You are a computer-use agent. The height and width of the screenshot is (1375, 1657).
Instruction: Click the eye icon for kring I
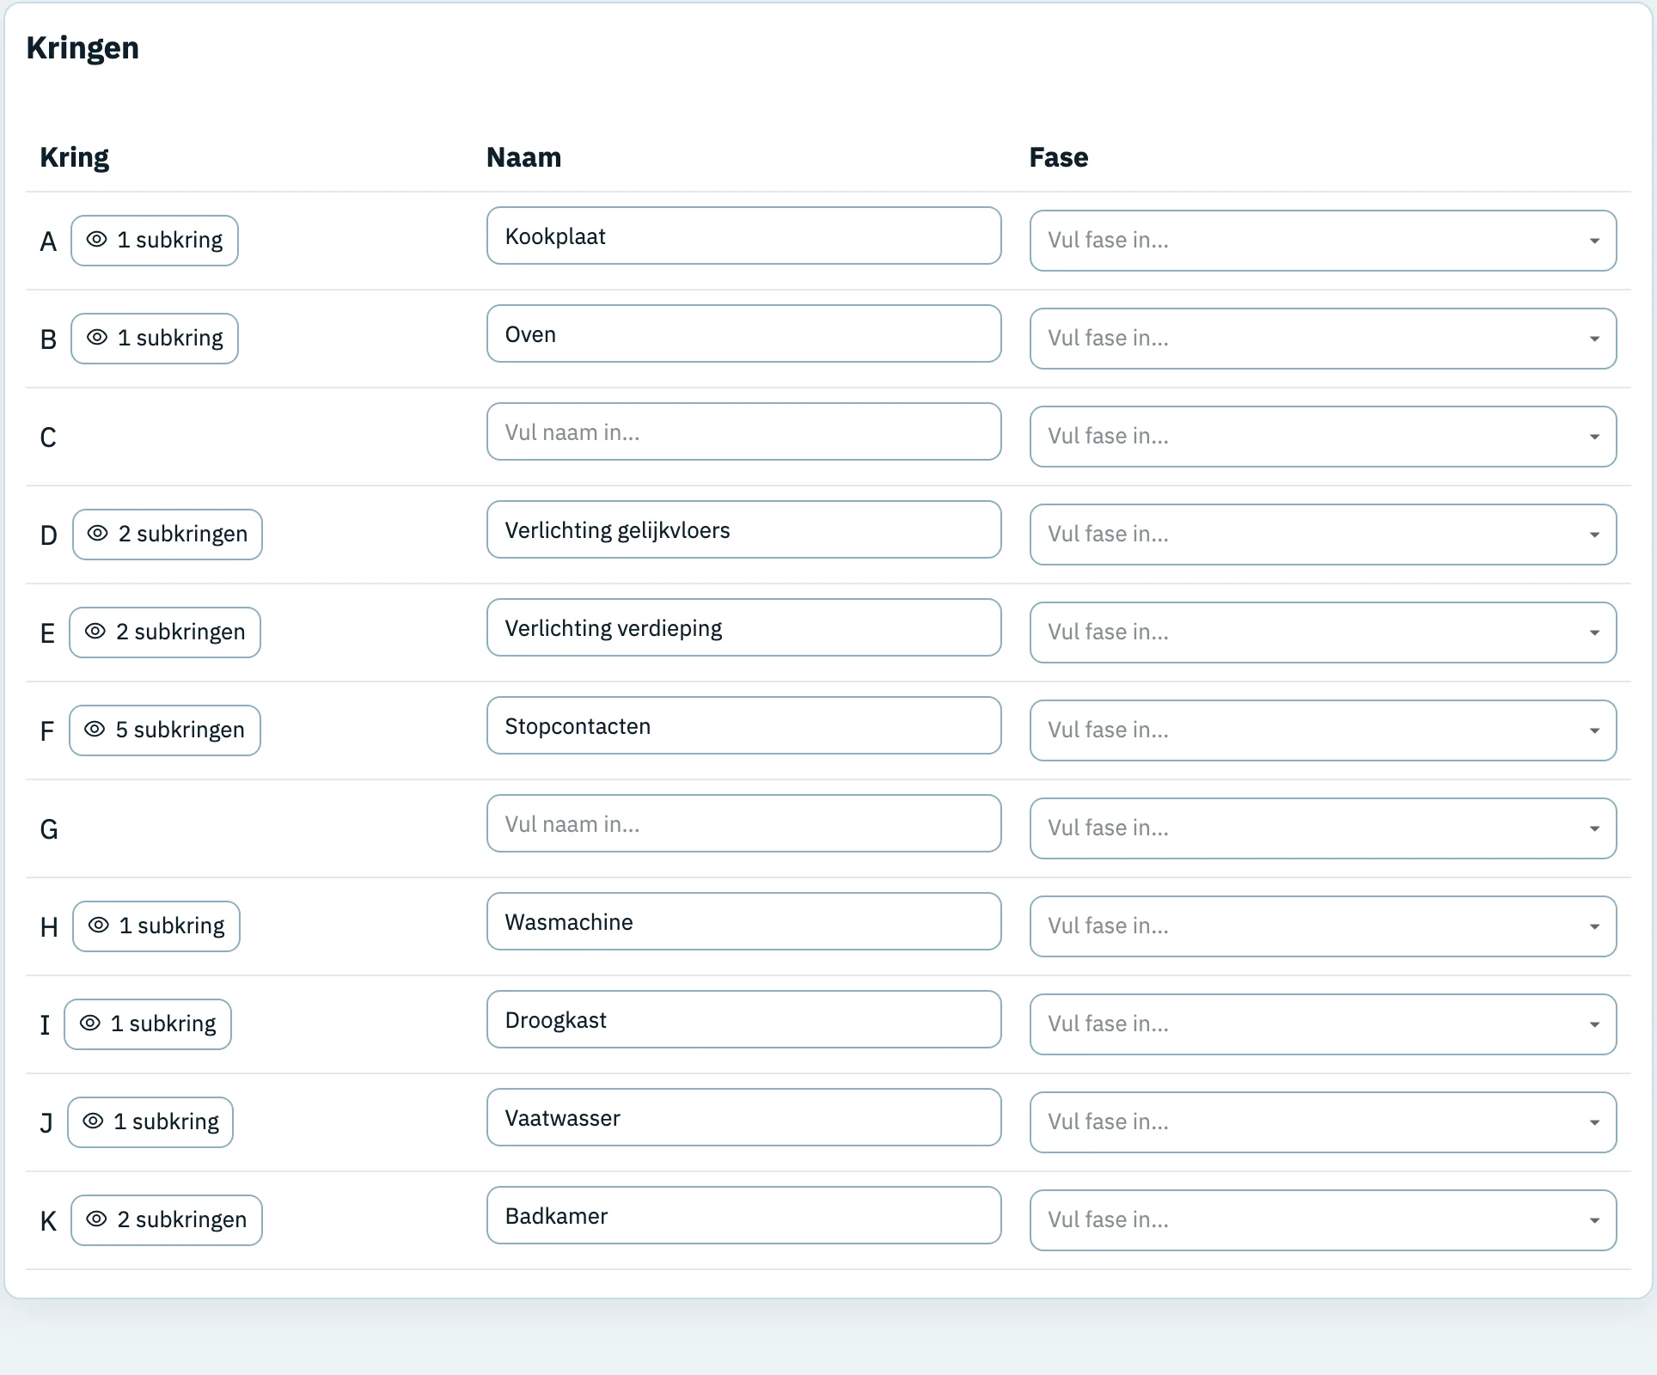90,1024
